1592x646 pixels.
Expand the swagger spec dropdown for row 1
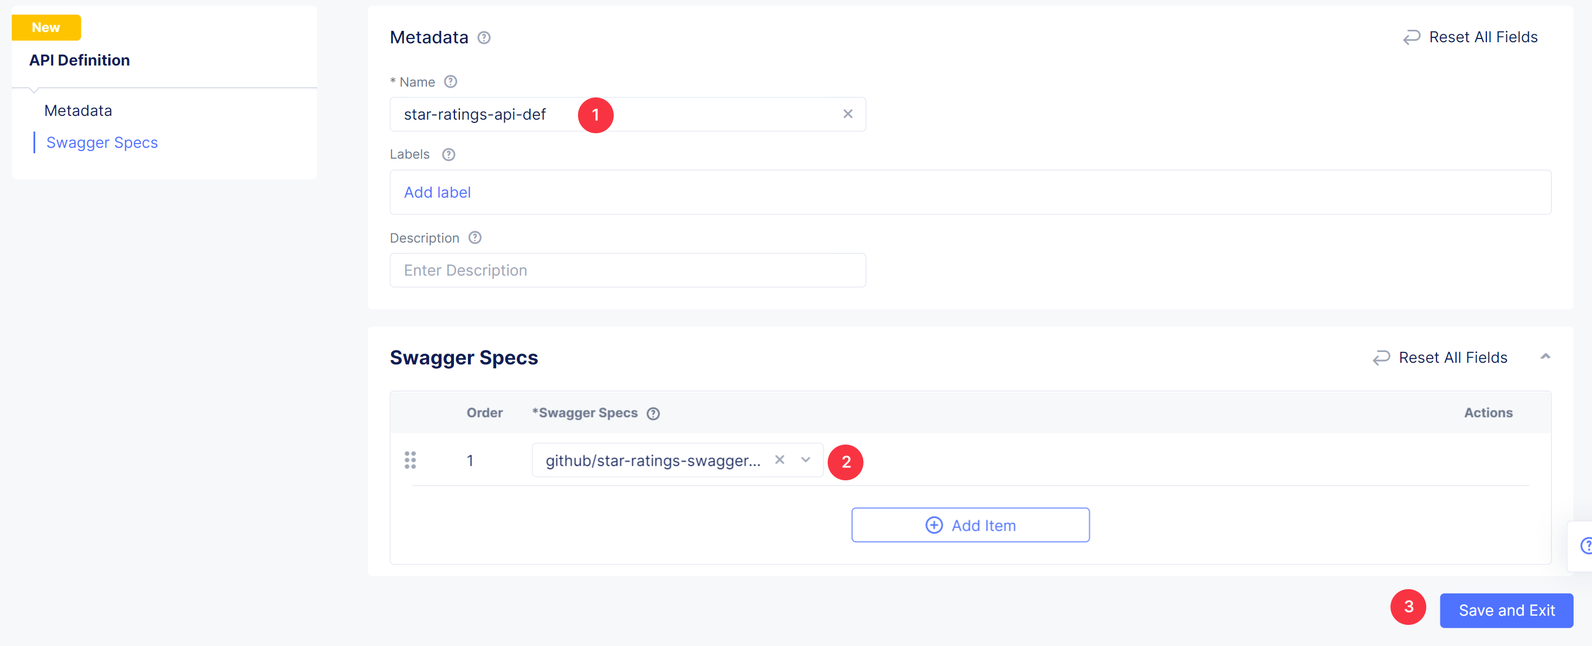(x=805, y=461)
